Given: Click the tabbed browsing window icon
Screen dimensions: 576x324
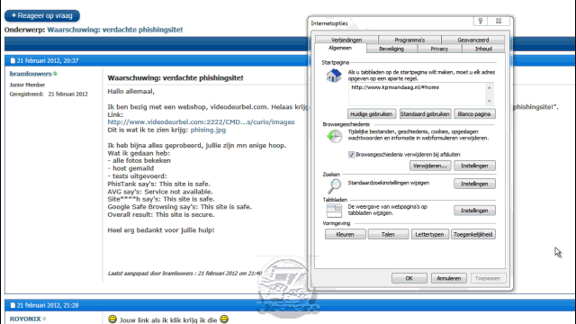Looking at the screenshot, I should (334, 211).
